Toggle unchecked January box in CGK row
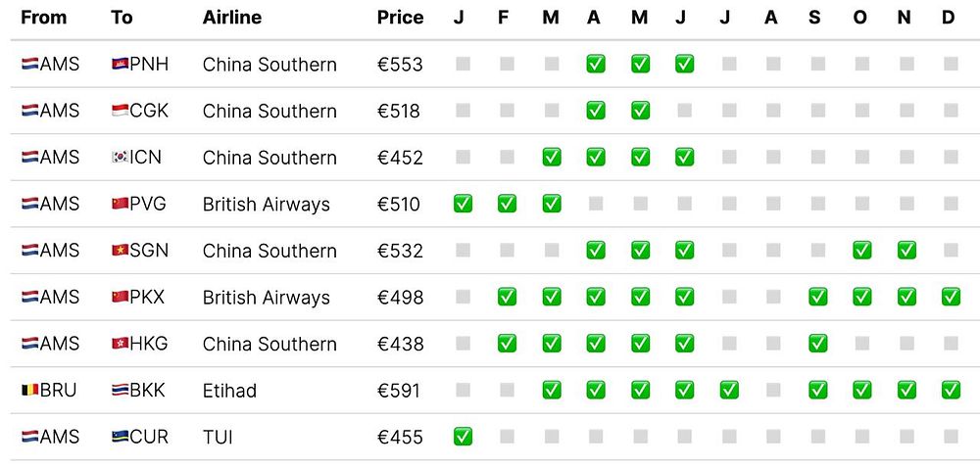 (463, 111)
